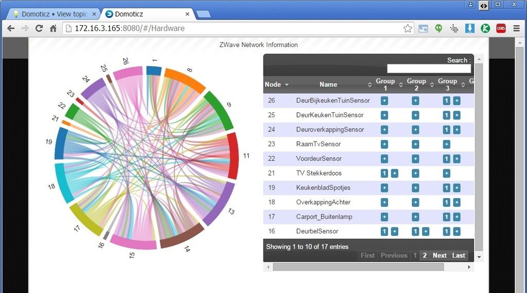The image size is (527, 293).
Task: Open the Hangouts extension icon
Action: 438,29
